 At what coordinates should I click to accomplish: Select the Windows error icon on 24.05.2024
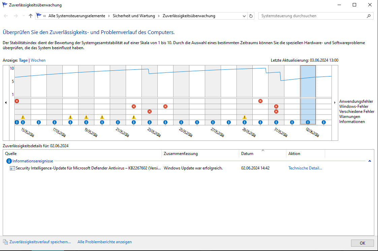click(165, 106)
